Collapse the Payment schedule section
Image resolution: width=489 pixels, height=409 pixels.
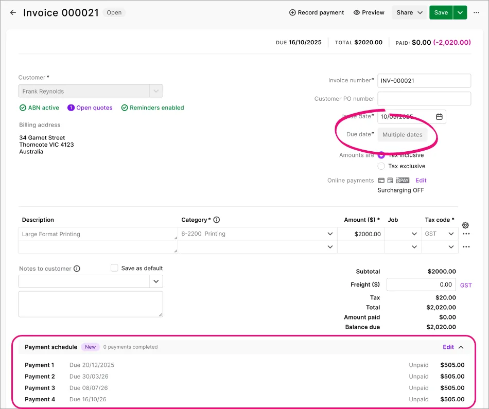point(461,347)
